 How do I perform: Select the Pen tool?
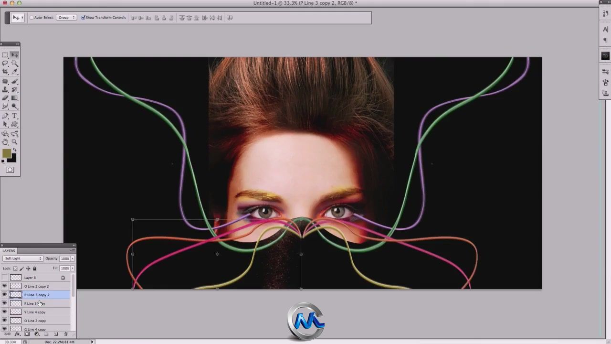5,116
